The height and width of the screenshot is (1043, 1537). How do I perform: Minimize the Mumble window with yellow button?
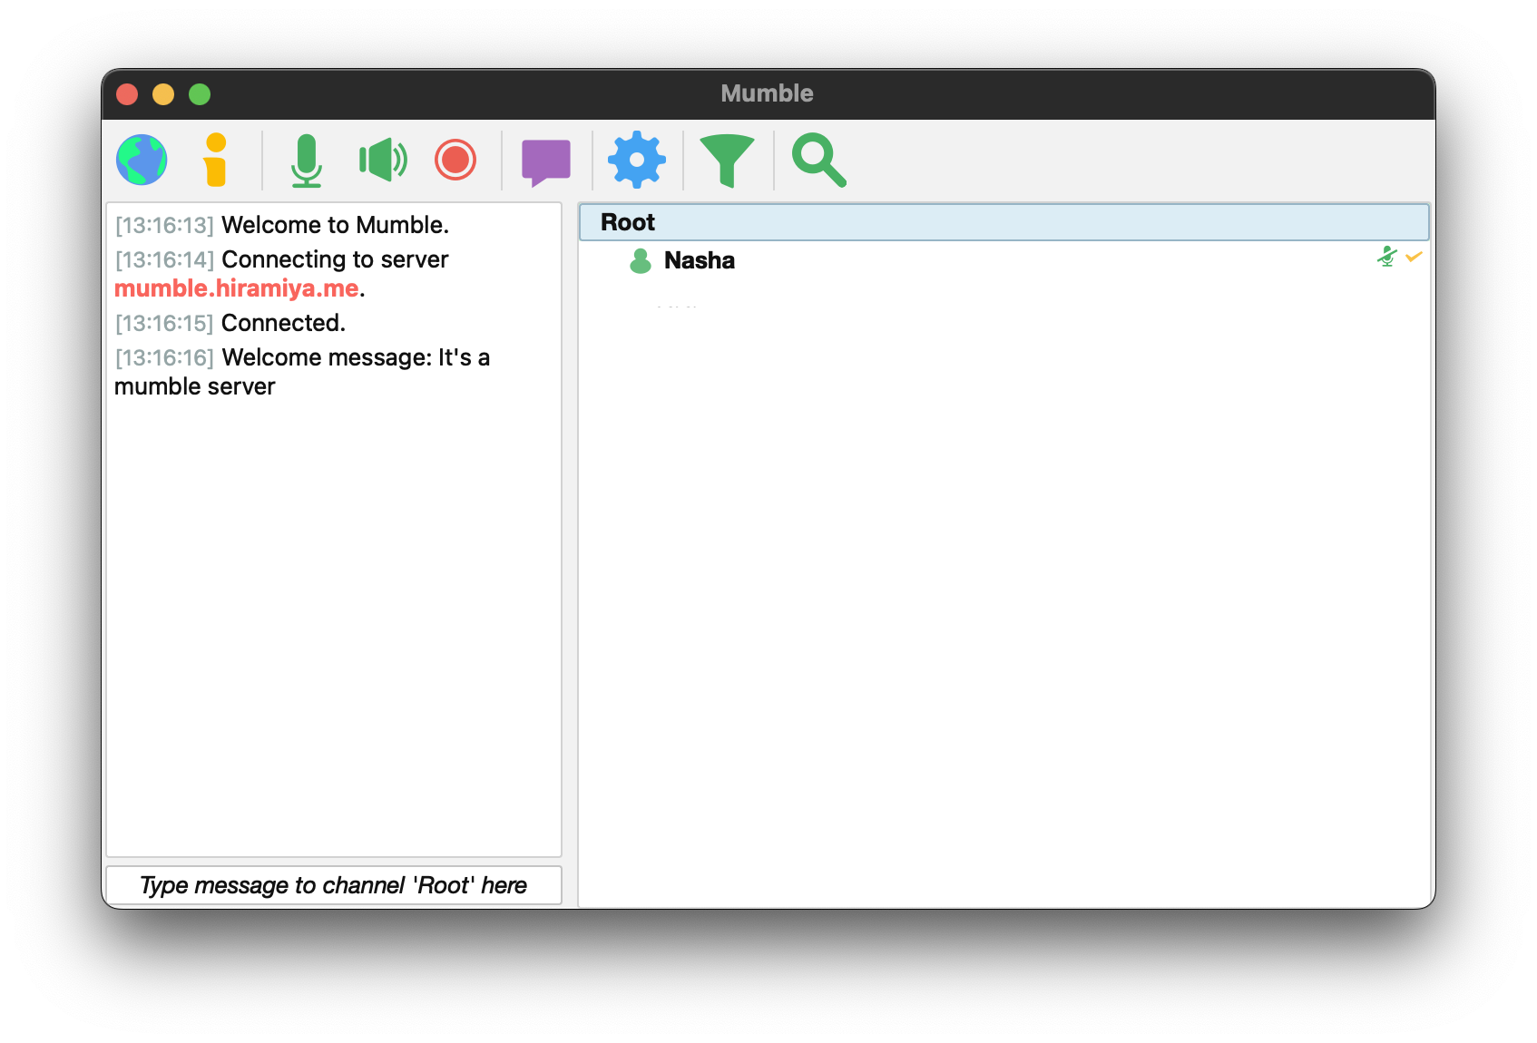click(x=163, y=94)
